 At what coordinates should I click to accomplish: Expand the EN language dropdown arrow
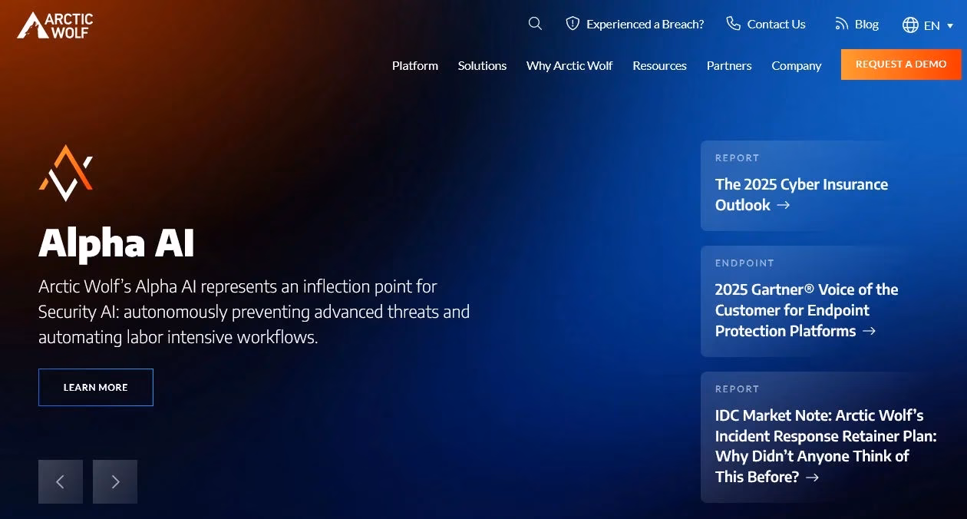pos(950,26)
